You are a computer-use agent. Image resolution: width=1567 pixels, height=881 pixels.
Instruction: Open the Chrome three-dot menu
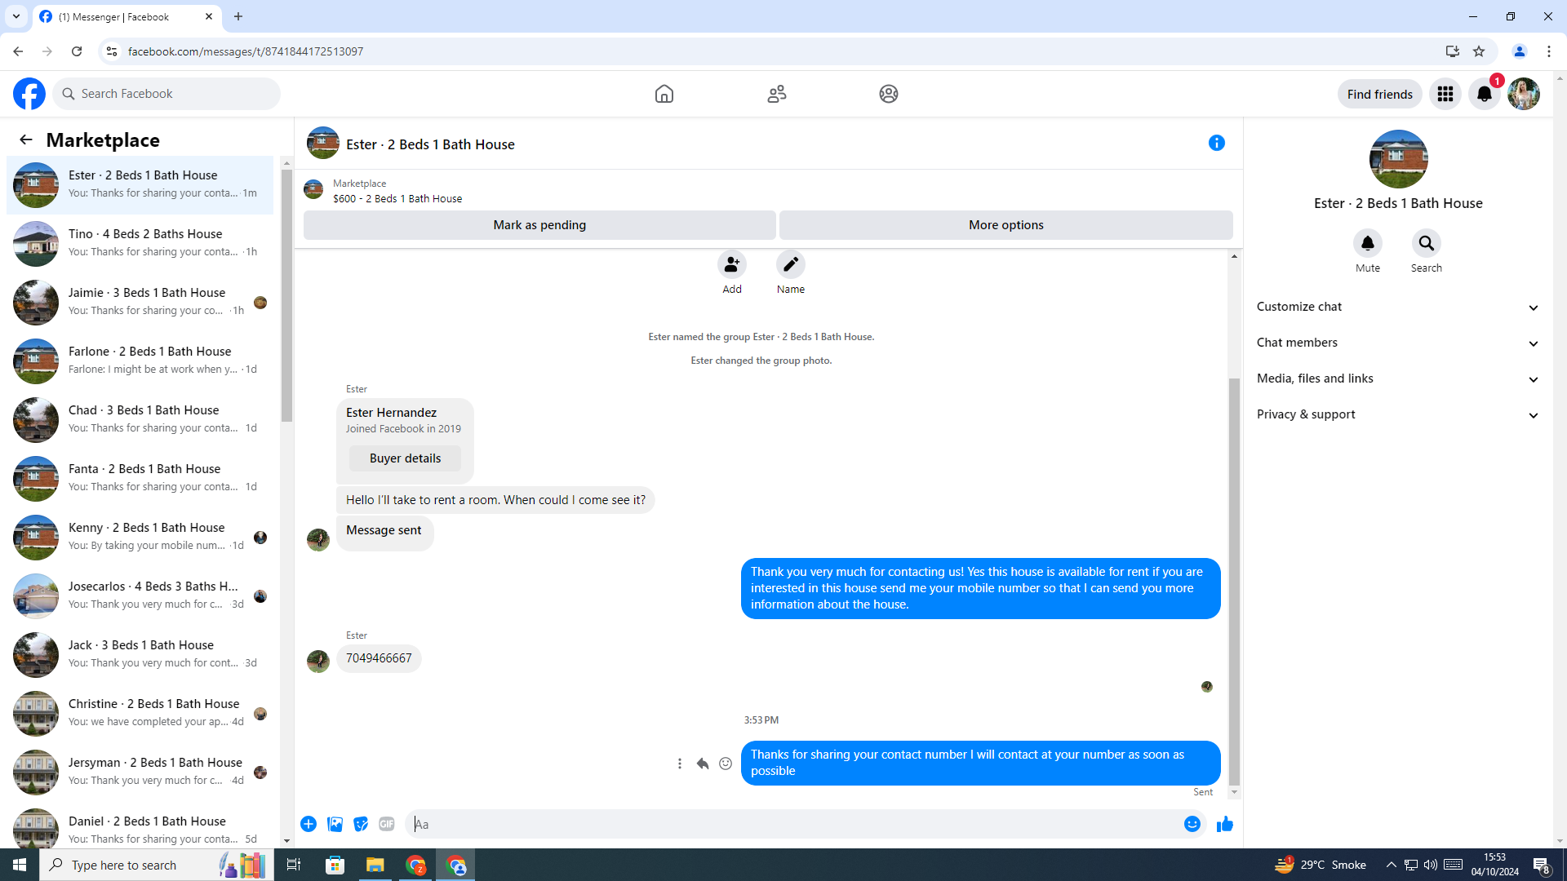click(1549, 51)
